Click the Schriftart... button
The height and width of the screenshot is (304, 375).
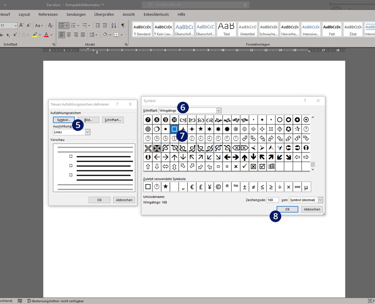(113, 120)
